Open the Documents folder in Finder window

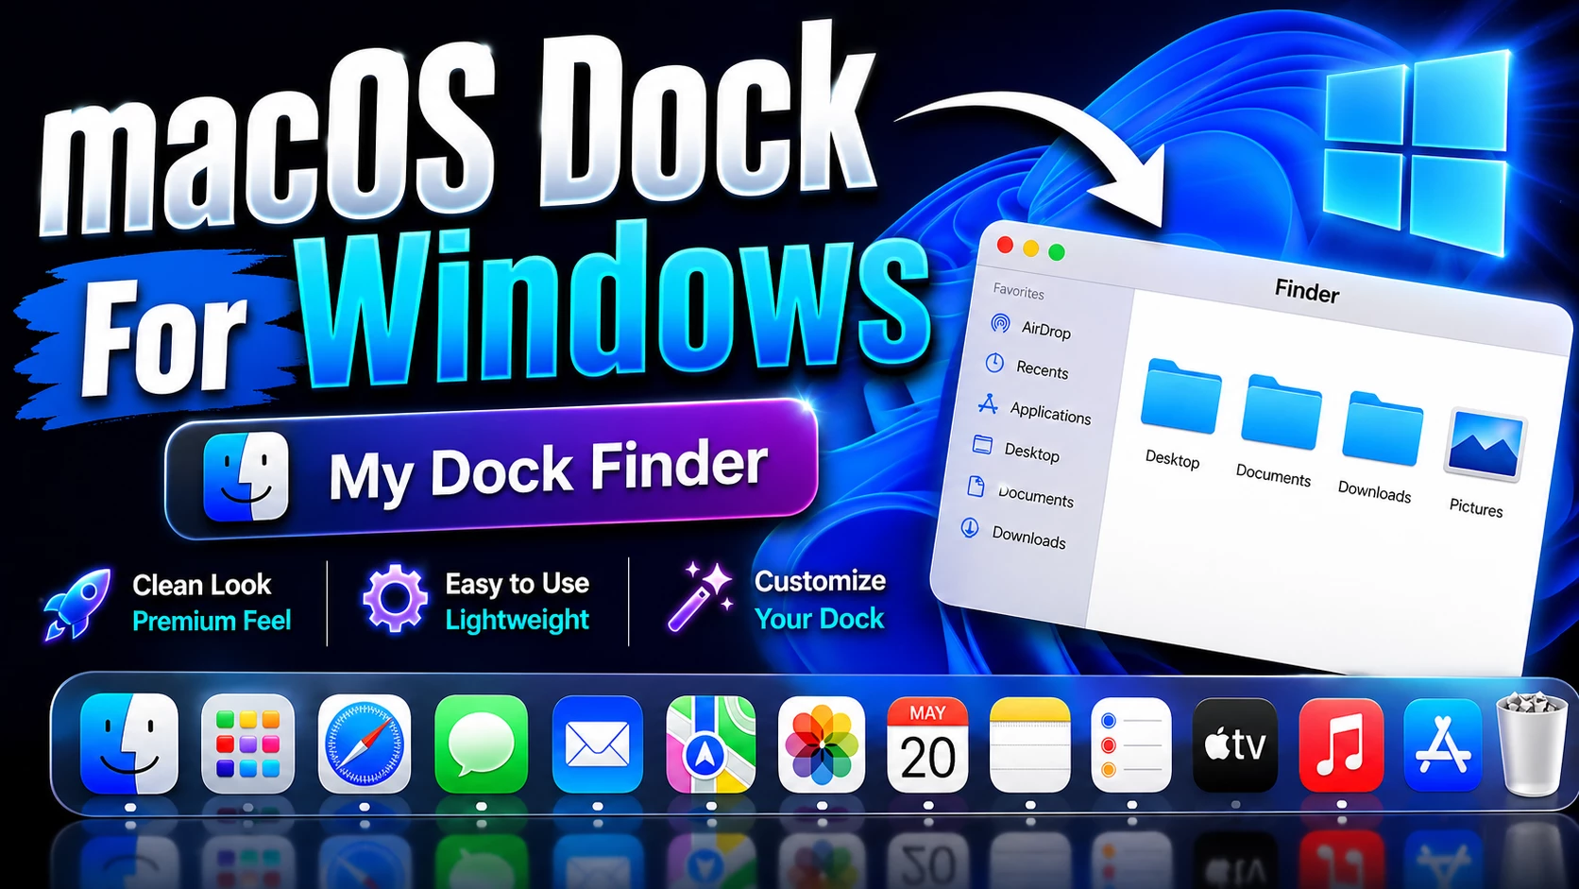tap(1278, 430)
